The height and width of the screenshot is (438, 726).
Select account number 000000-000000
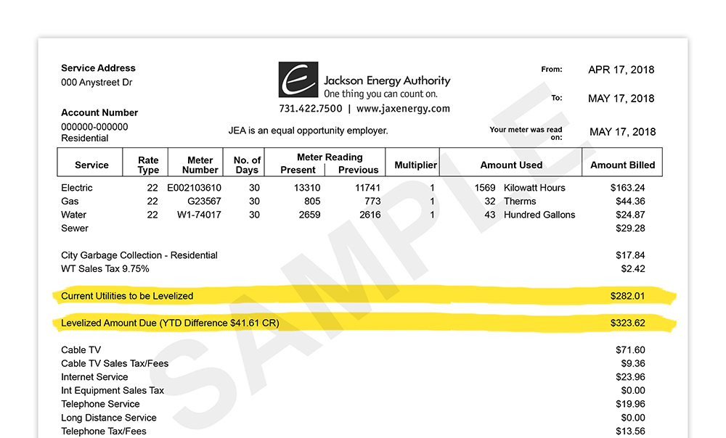(94, 127)
